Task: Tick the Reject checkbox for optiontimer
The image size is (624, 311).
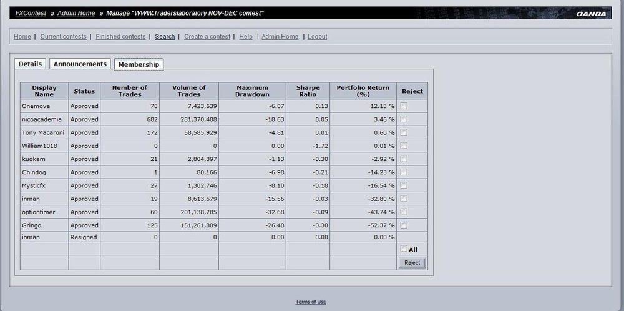Action: pyautogui.click(x=404, y=212)
